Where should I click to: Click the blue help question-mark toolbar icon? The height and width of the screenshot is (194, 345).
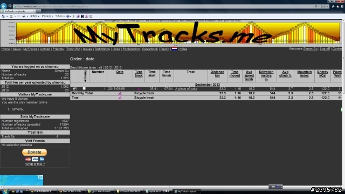(67, 16)
